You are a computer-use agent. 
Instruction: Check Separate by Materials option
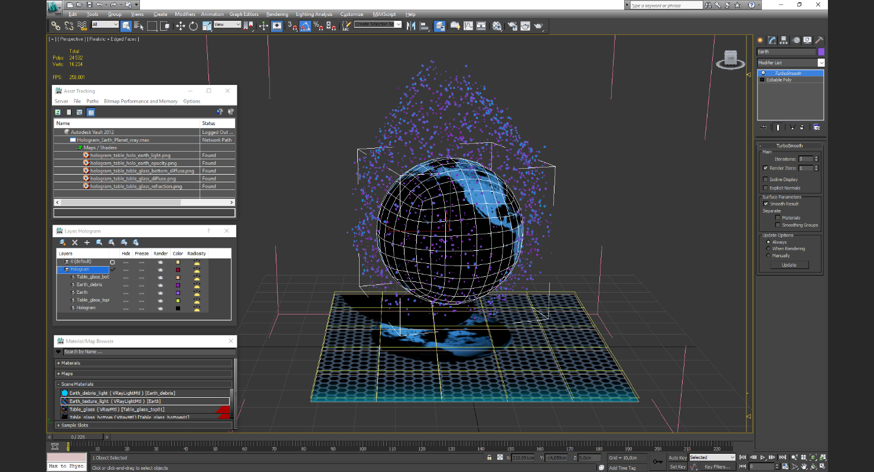[x=778, y=218]
